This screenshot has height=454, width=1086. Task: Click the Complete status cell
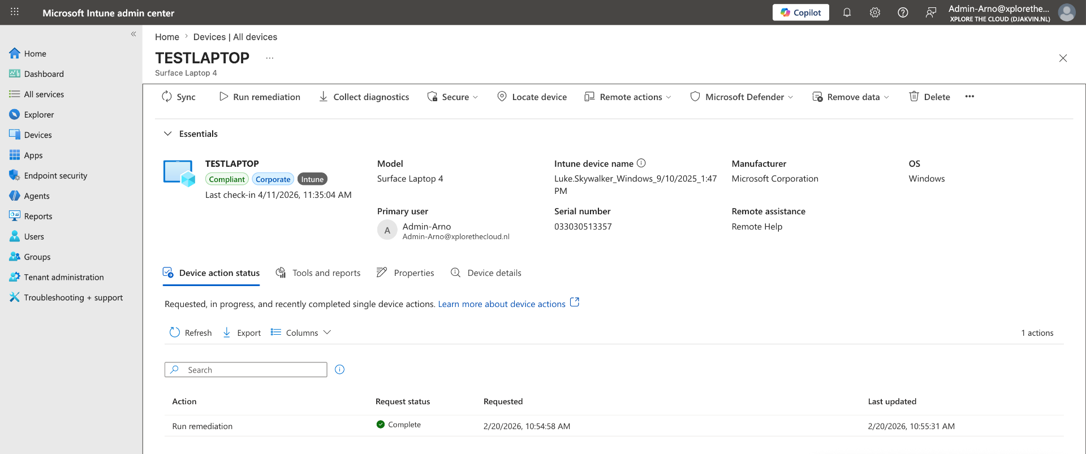click(x=399, y=425)
